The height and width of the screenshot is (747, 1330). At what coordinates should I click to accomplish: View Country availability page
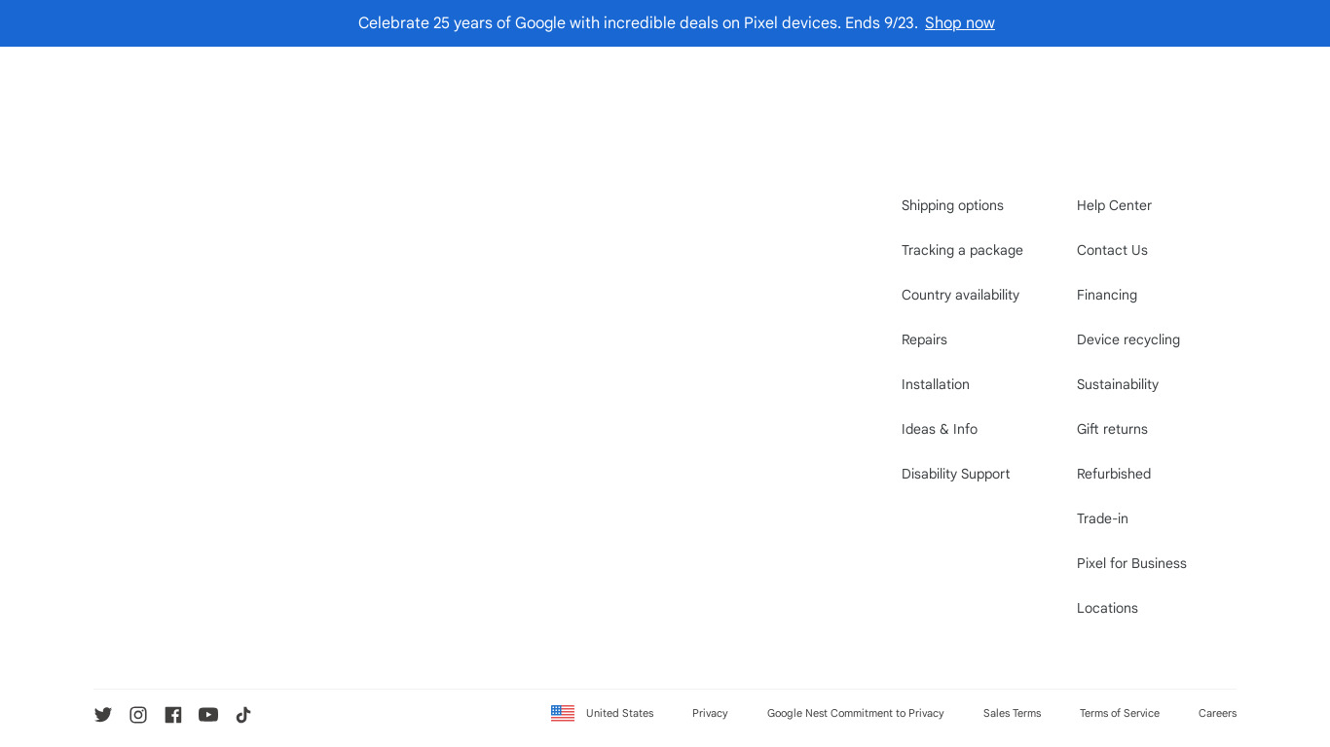960,295
